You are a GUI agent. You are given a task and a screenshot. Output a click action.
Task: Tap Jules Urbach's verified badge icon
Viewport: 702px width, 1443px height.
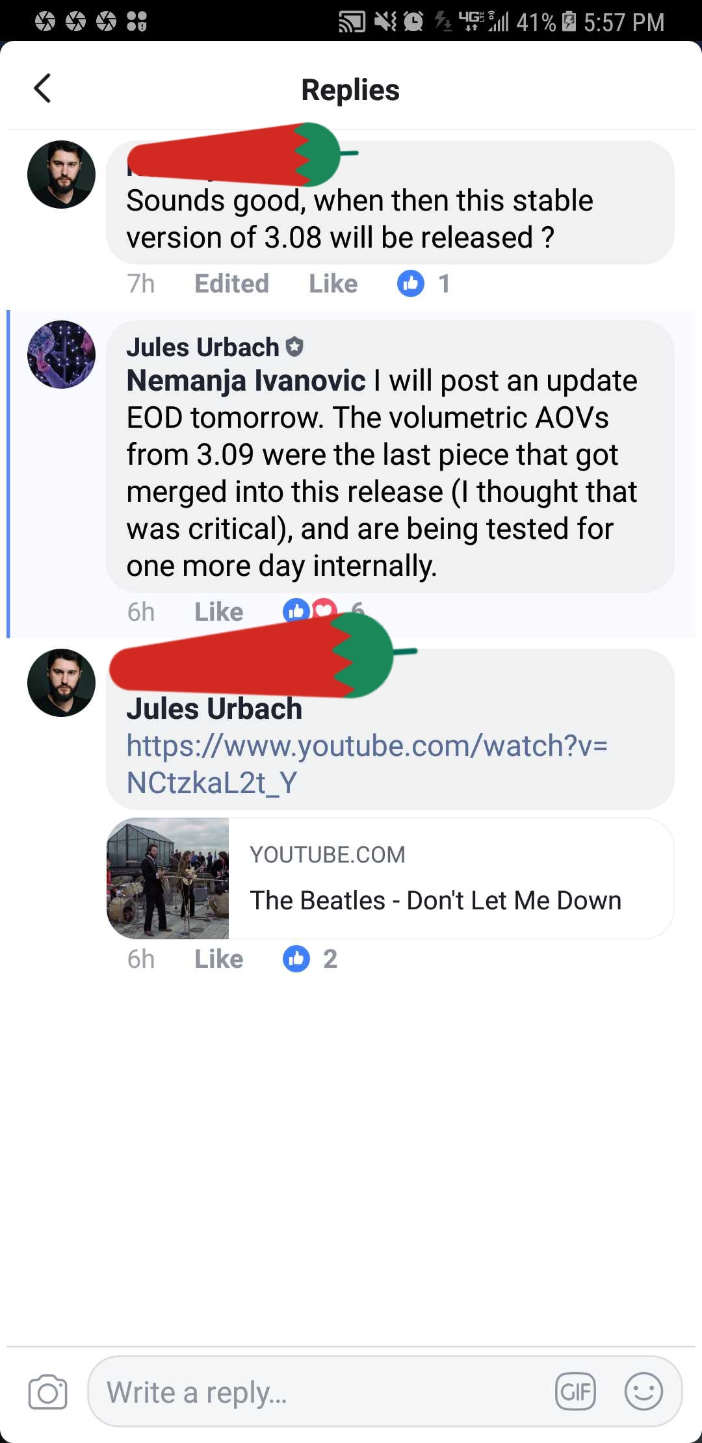coord(294,346)
